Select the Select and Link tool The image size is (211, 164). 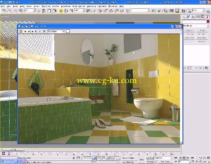pyautogui.click(x=10, y=11)
